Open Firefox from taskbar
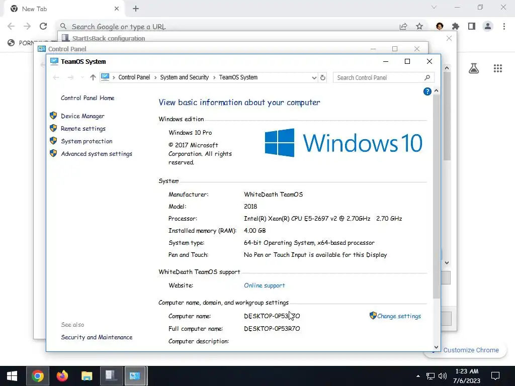Screen dimensions: 515x386 62,376
